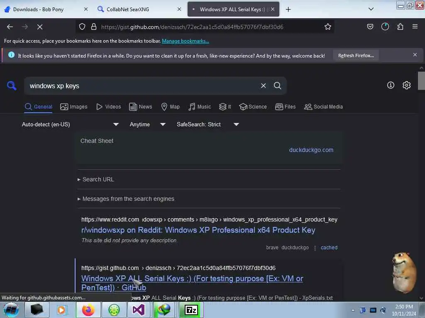Open SearXNG preferences gear
Image resolution: width=425 pixels, height=318 pixels.
pos(406,85)
